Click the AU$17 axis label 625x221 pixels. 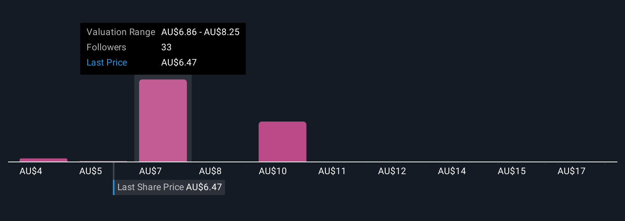(572, 171)
